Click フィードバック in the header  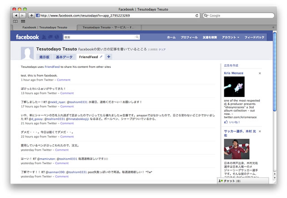pos(254,37)
